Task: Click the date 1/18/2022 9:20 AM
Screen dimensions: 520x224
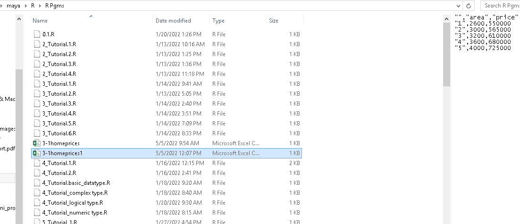Action: [x=178, y=183]
